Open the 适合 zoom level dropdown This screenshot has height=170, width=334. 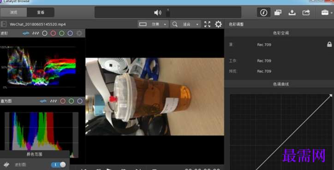point(185,24)
